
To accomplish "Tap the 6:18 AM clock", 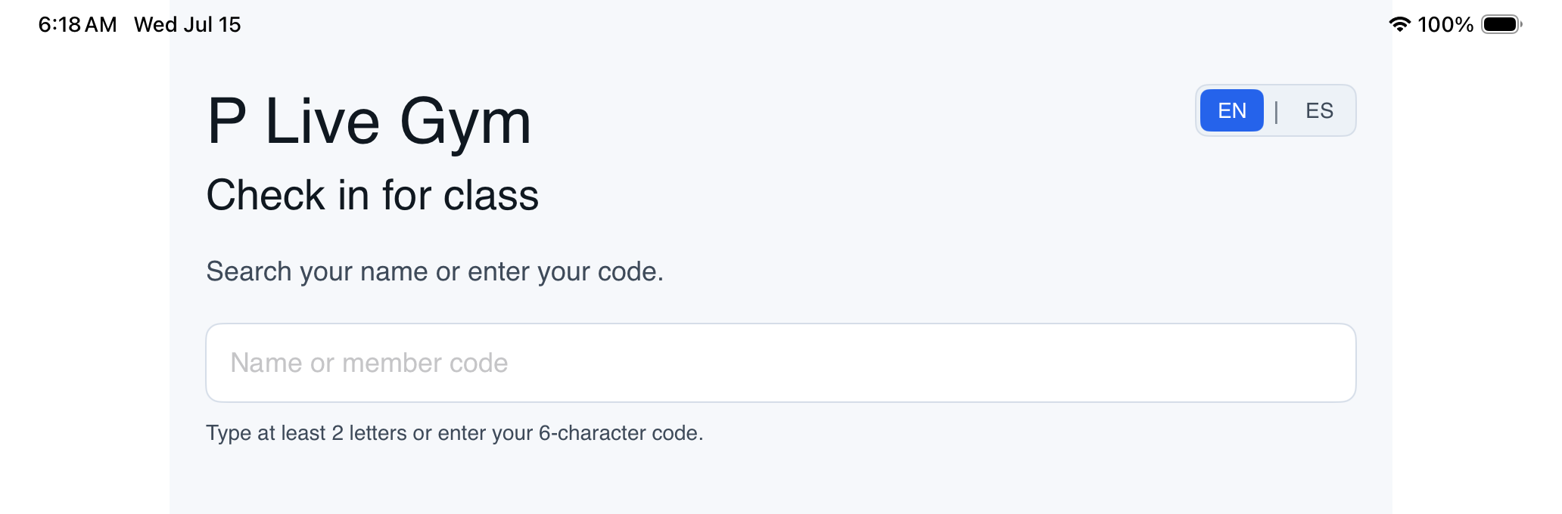I will (x=77, y=24).
